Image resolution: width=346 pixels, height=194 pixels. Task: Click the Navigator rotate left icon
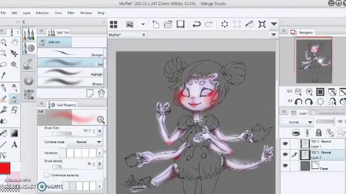(x=298, y=102)
